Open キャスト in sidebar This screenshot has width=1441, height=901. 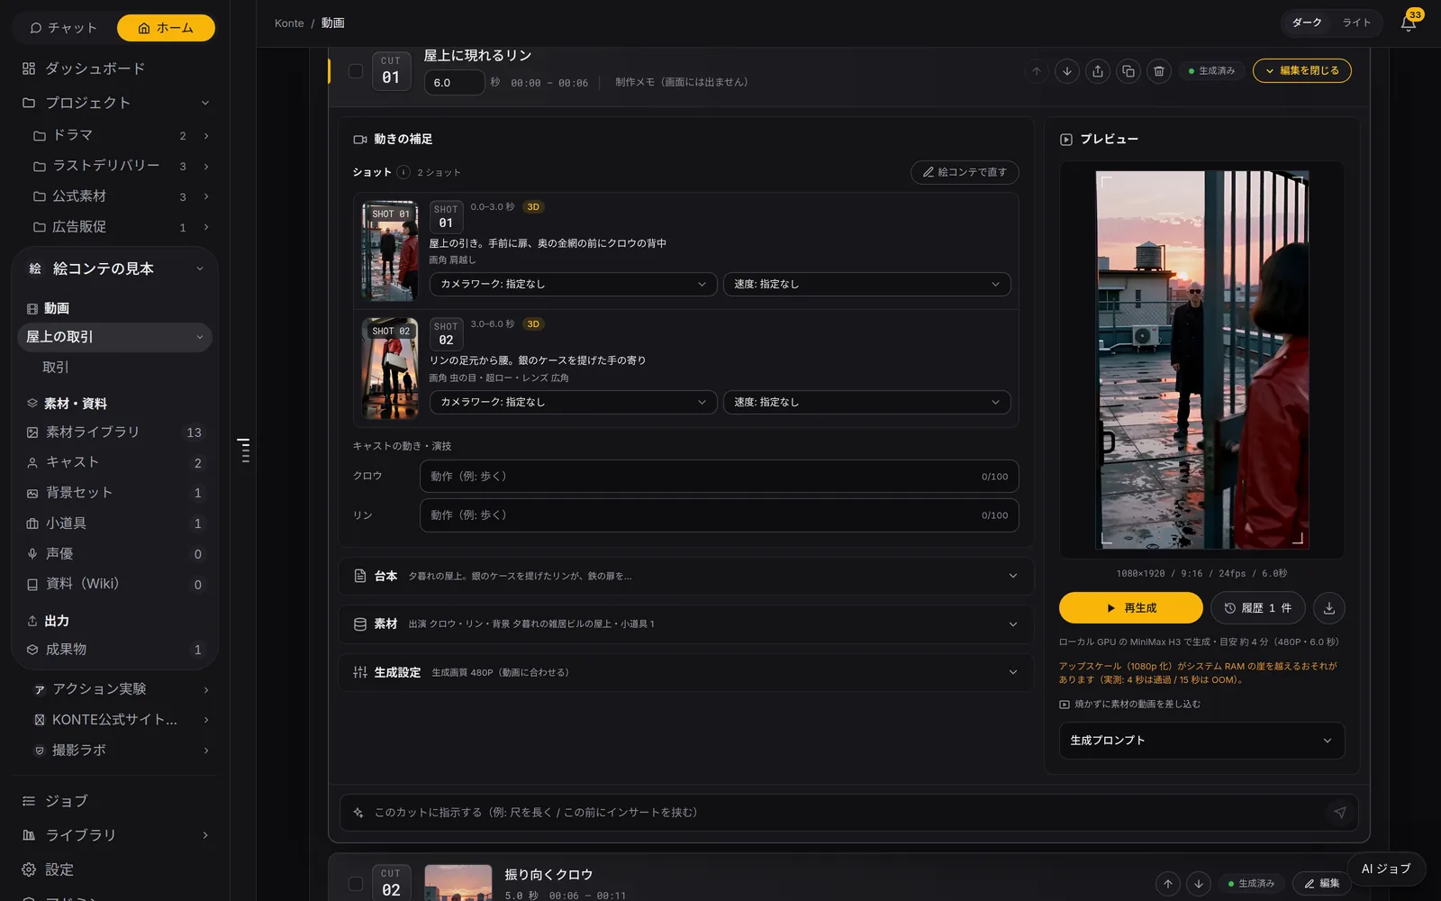point(115,463)
